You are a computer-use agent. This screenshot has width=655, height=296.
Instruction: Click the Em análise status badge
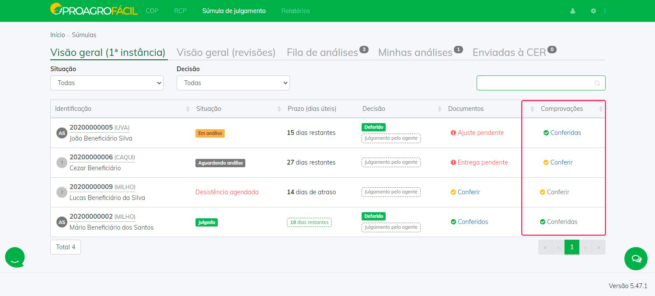(x=210, y=133)
